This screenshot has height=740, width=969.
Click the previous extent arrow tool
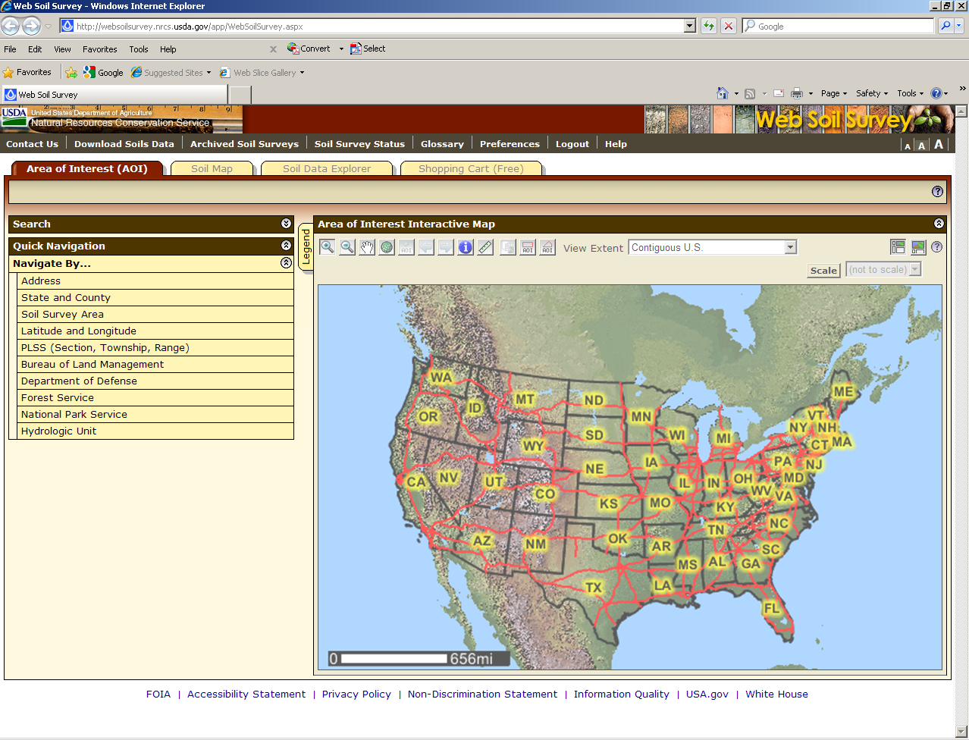(426, 247)
